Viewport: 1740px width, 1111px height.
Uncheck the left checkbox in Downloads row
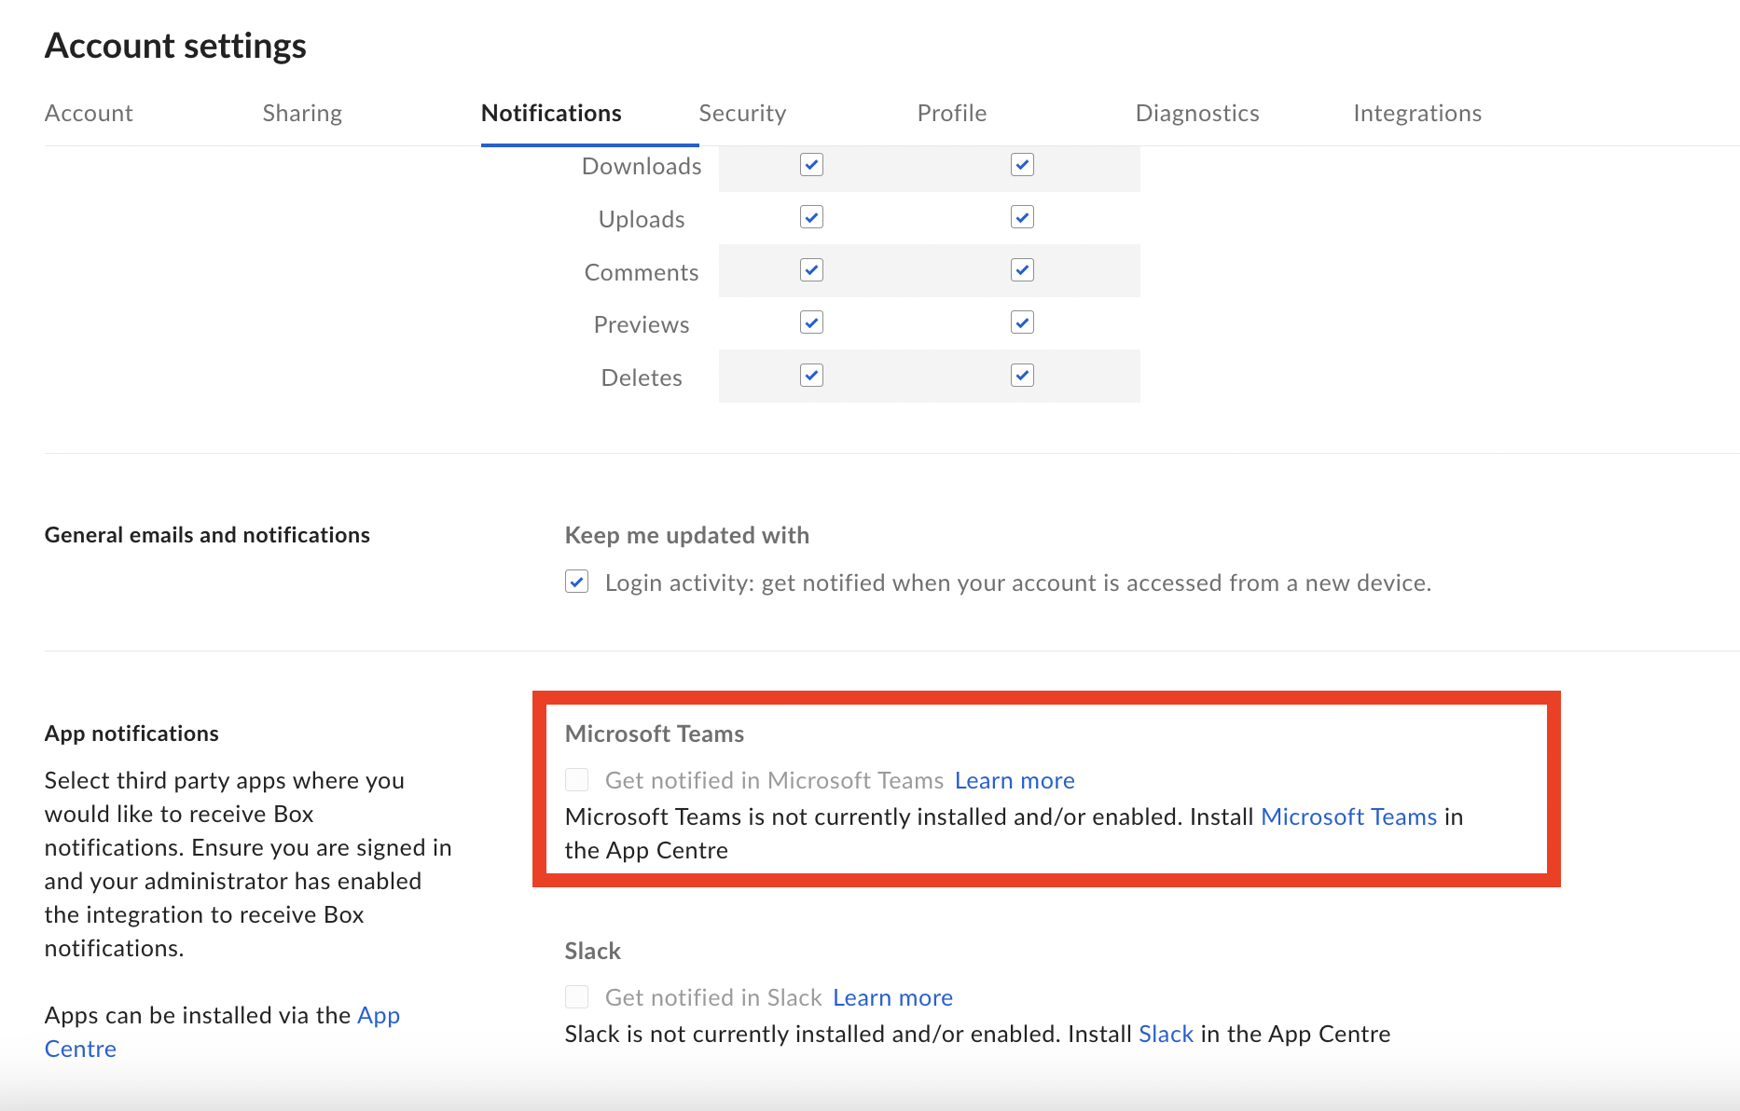click(811, 165)
